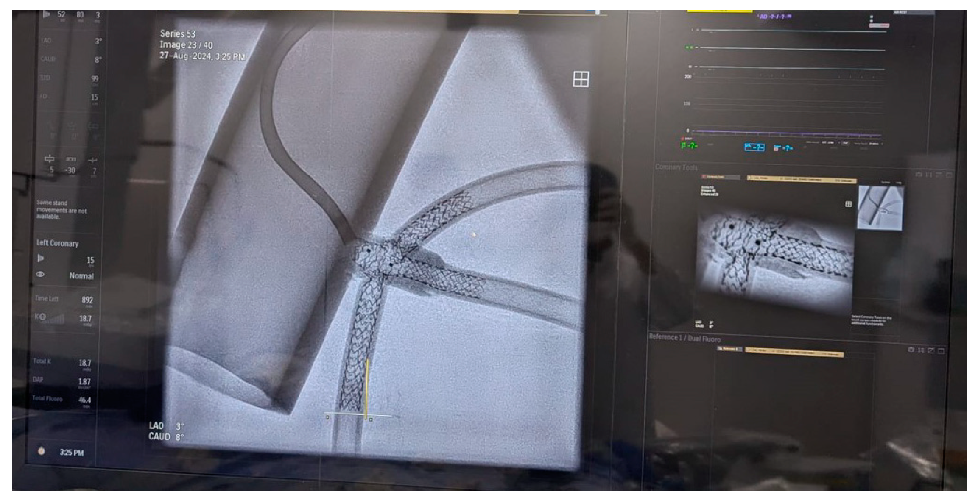Click the snapshot camera icon in Reference 1 header
This screenshot has height=503, width=975.
tap(911, 350)
